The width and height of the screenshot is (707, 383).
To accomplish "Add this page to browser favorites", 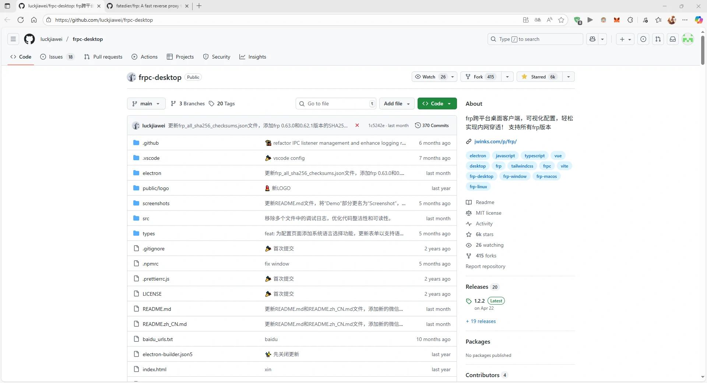I will (x=561, y=20).
